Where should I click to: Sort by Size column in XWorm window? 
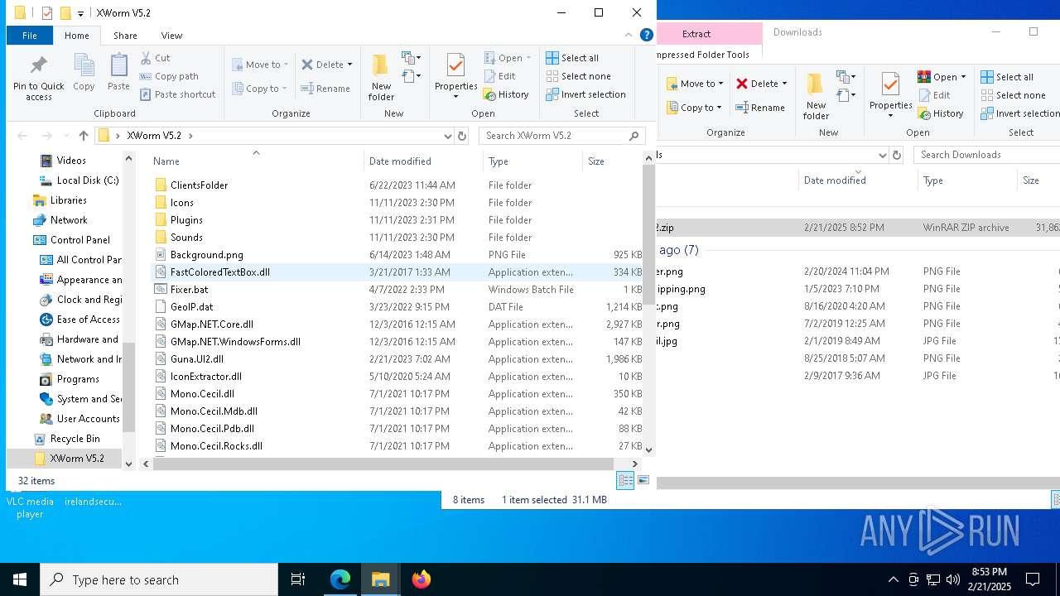pos(613,161)
